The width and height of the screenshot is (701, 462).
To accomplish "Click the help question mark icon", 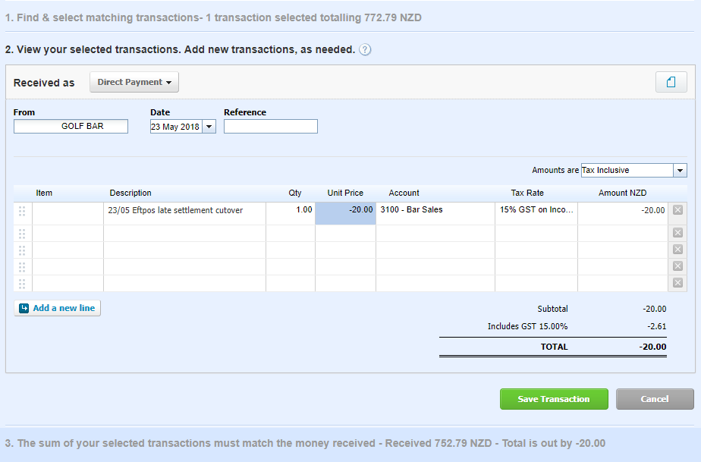I will coord(365,50).
